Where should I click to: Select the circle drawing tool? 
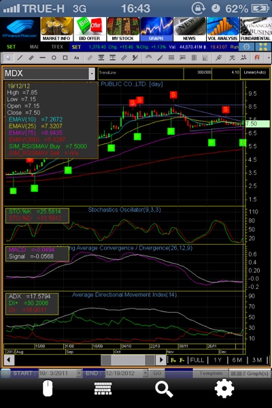pos(54,58)
